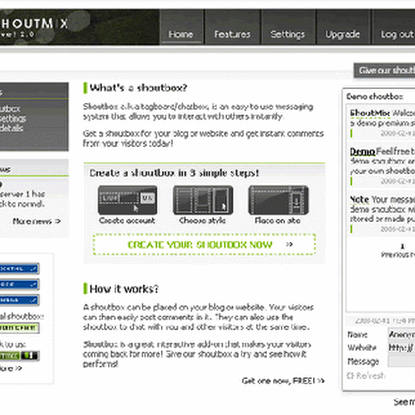Viewport: 415px width, 415px height.
Task: Click the 'What's a shoutbox?' heading
Action: point(139,88)
